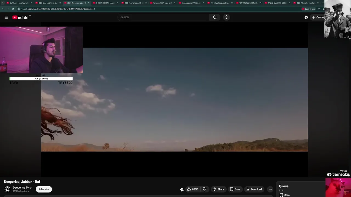The image size is (351, 197).
Task: Switch to the Yabancılar Türk tab
Action: [306, 3]
